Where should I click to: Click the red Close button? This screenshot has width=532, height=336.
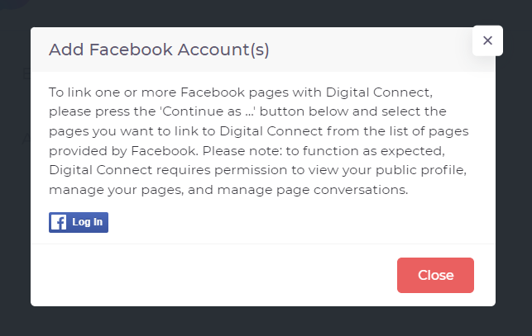435,275
